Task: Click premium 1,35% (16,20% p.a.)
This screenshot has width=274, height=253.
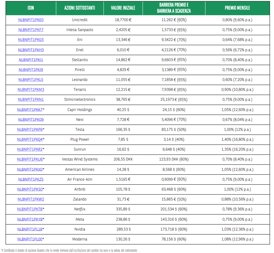Action: click(237, 149)
